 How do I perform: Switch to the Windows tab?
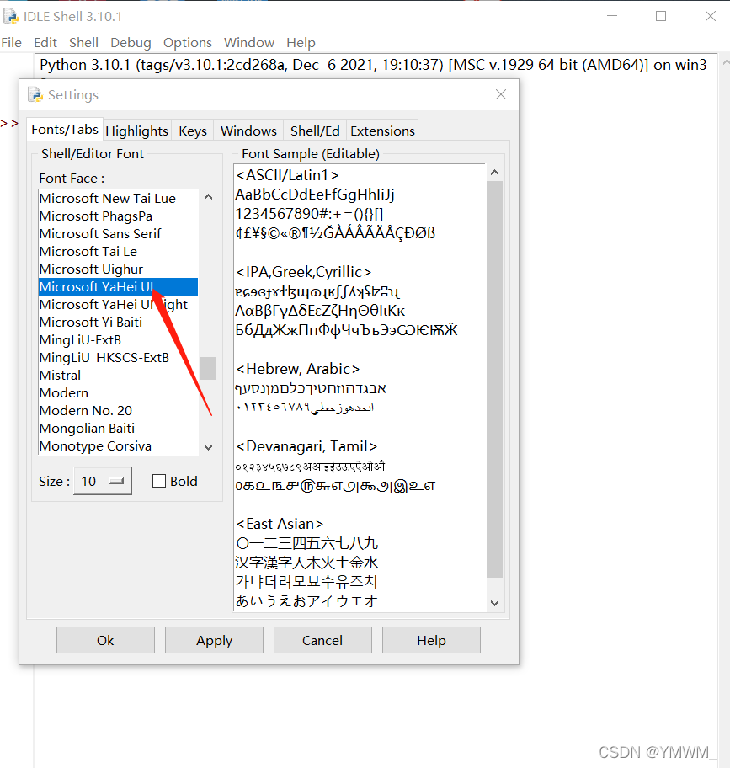pyautogui.click(x=248, y=131)
